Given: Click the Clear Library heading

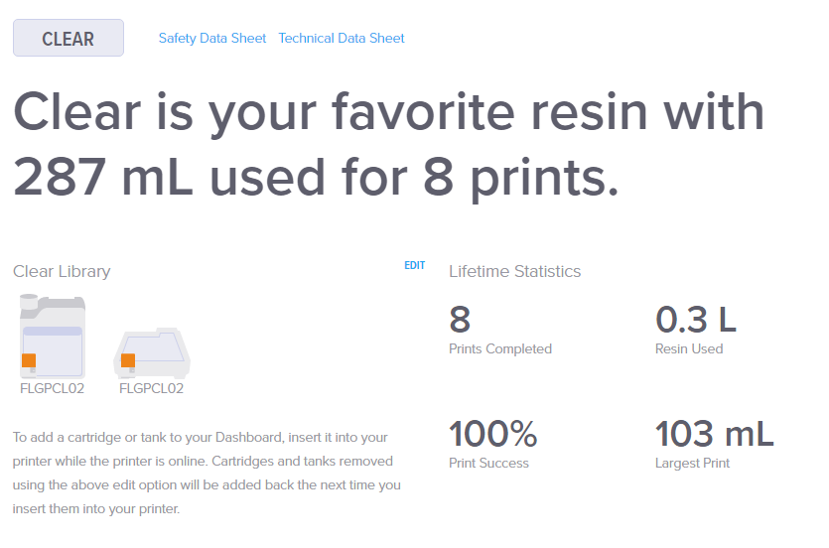Looking at the screenshot, I should (x=62, y=271).
